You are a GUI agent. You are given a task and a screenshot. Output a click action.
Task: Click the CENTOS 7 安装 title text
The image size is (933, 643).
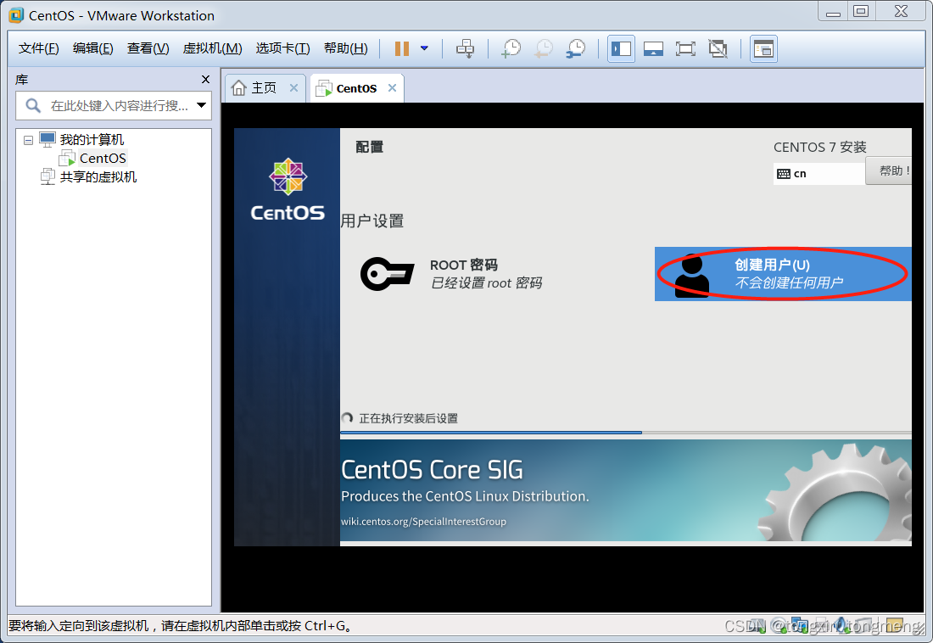point(820,147)
